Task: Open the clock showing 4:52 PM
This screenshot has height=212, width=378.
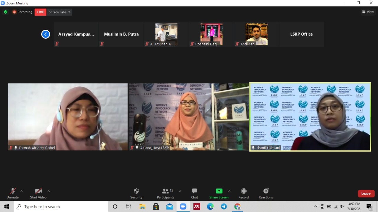Action: click(354, 206)
